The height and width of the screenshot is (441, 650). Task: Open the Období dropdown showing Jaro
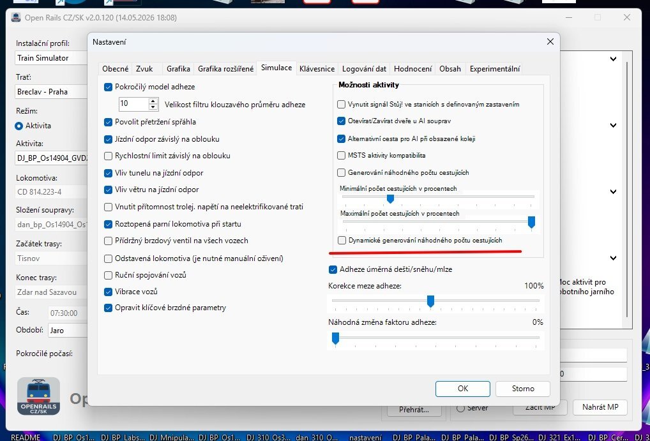68,331
